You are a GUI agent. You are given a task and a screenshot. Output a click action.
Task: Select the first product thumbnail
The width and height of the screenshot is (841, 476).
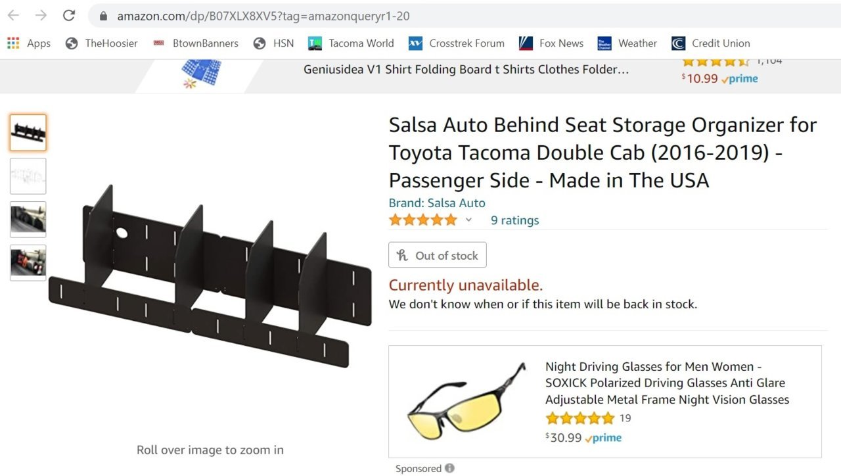28,133
